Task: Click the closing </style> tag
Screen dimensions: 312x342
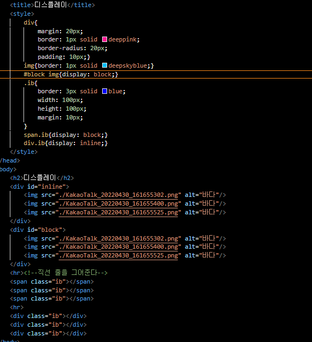Action: point(23,152)
